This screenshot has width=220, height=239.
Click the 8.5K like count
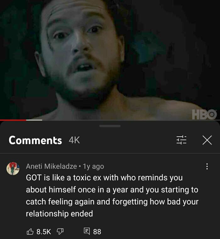(44, 232)
